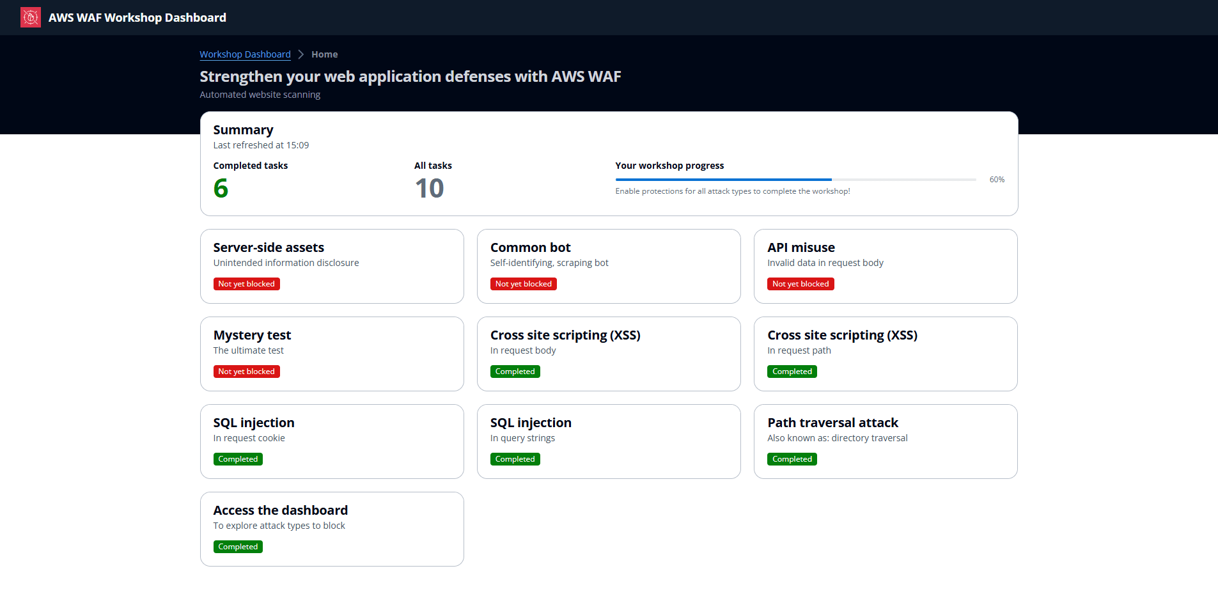Open the Server-side assets card title
1218x603 pixels.
pyautogui.click(x=269, y=247)
